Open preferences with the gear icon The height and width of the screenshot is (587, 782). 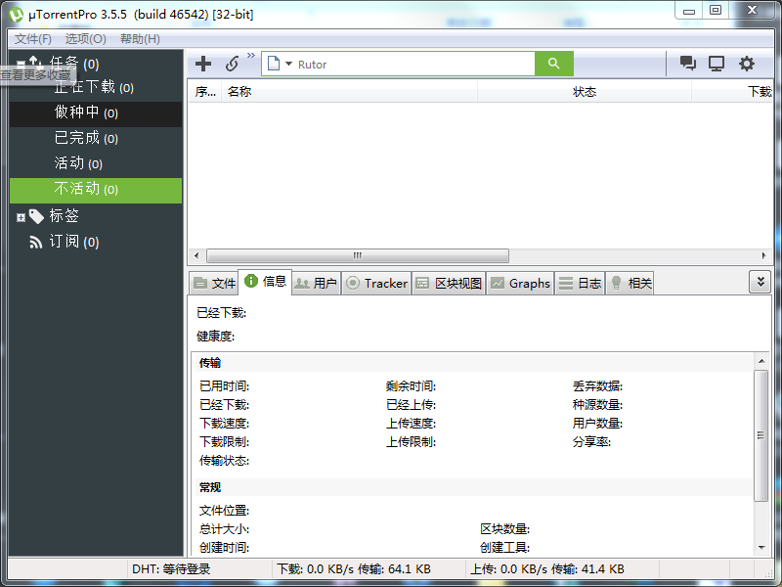[746, 64]
